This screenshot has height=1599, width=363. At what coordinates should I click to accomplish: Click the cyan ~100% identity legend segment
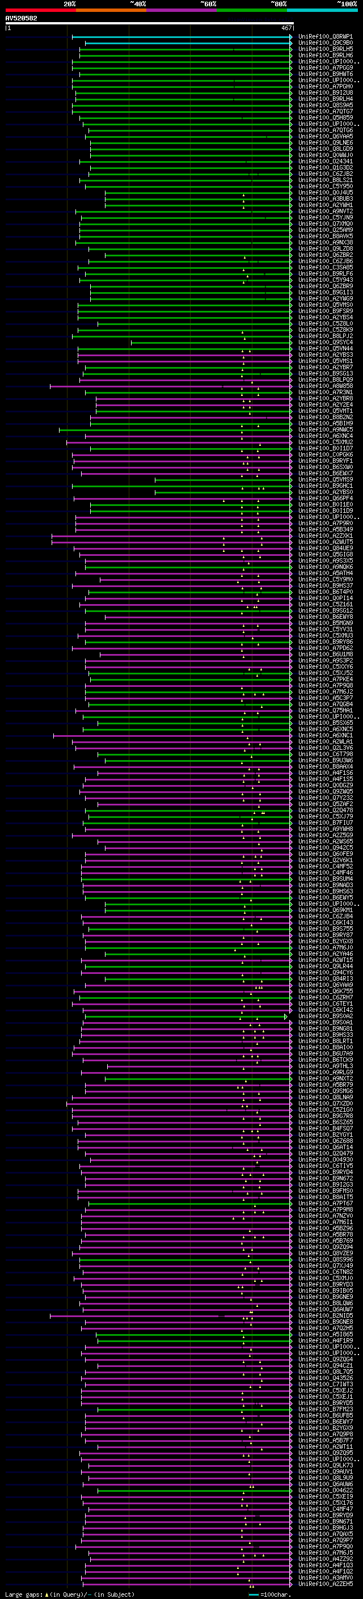coord(322,10)
